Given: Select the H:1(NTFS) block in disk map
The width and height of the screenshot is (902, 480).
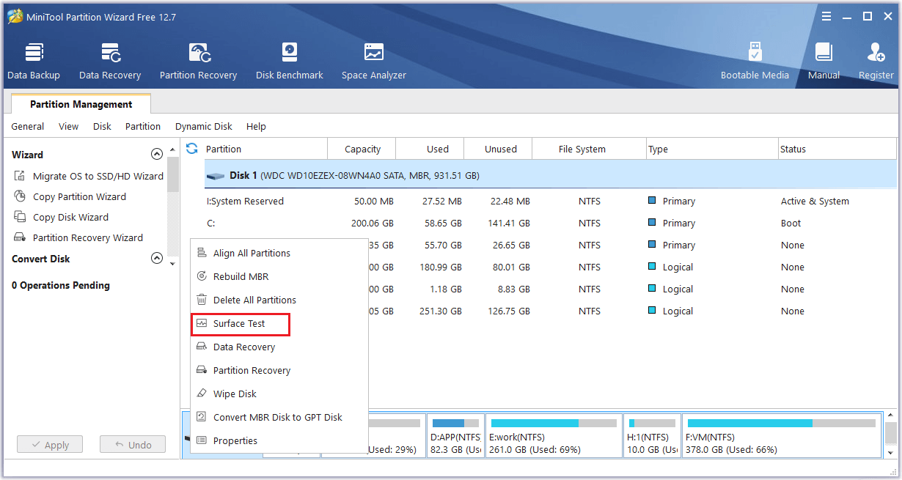Looking at the screenshot, I should 652,436.
